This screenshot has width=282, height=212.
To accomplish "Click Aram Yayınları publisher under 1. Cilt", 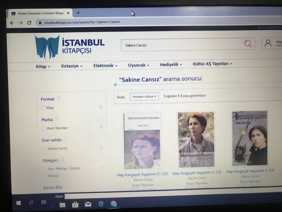I will coord(143,185).
